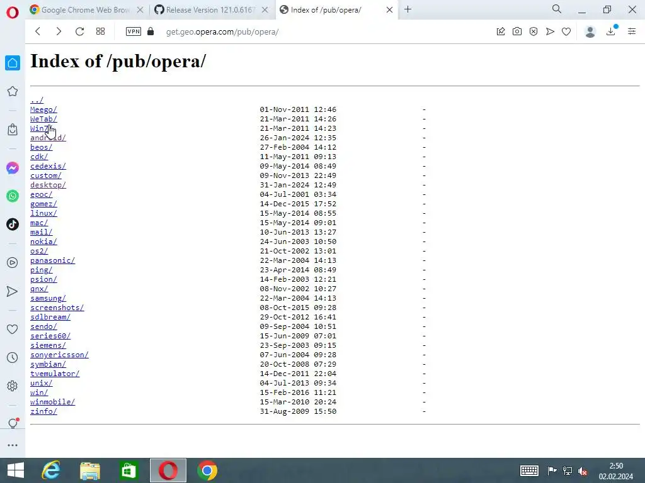
Task: Open the screenshots/ directory link
Action: [x=57, y=308]
